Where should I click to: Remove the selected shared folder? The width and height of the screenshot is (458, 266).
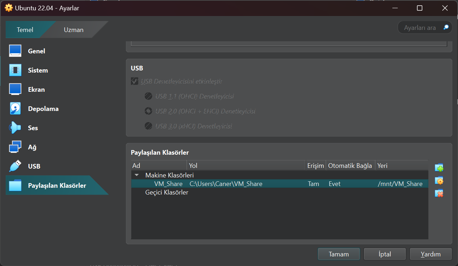(x=439, y=193)
